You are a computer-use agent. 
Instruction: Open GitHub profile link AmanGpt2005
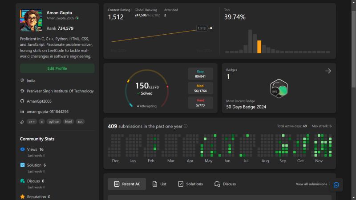coord(39,101)
